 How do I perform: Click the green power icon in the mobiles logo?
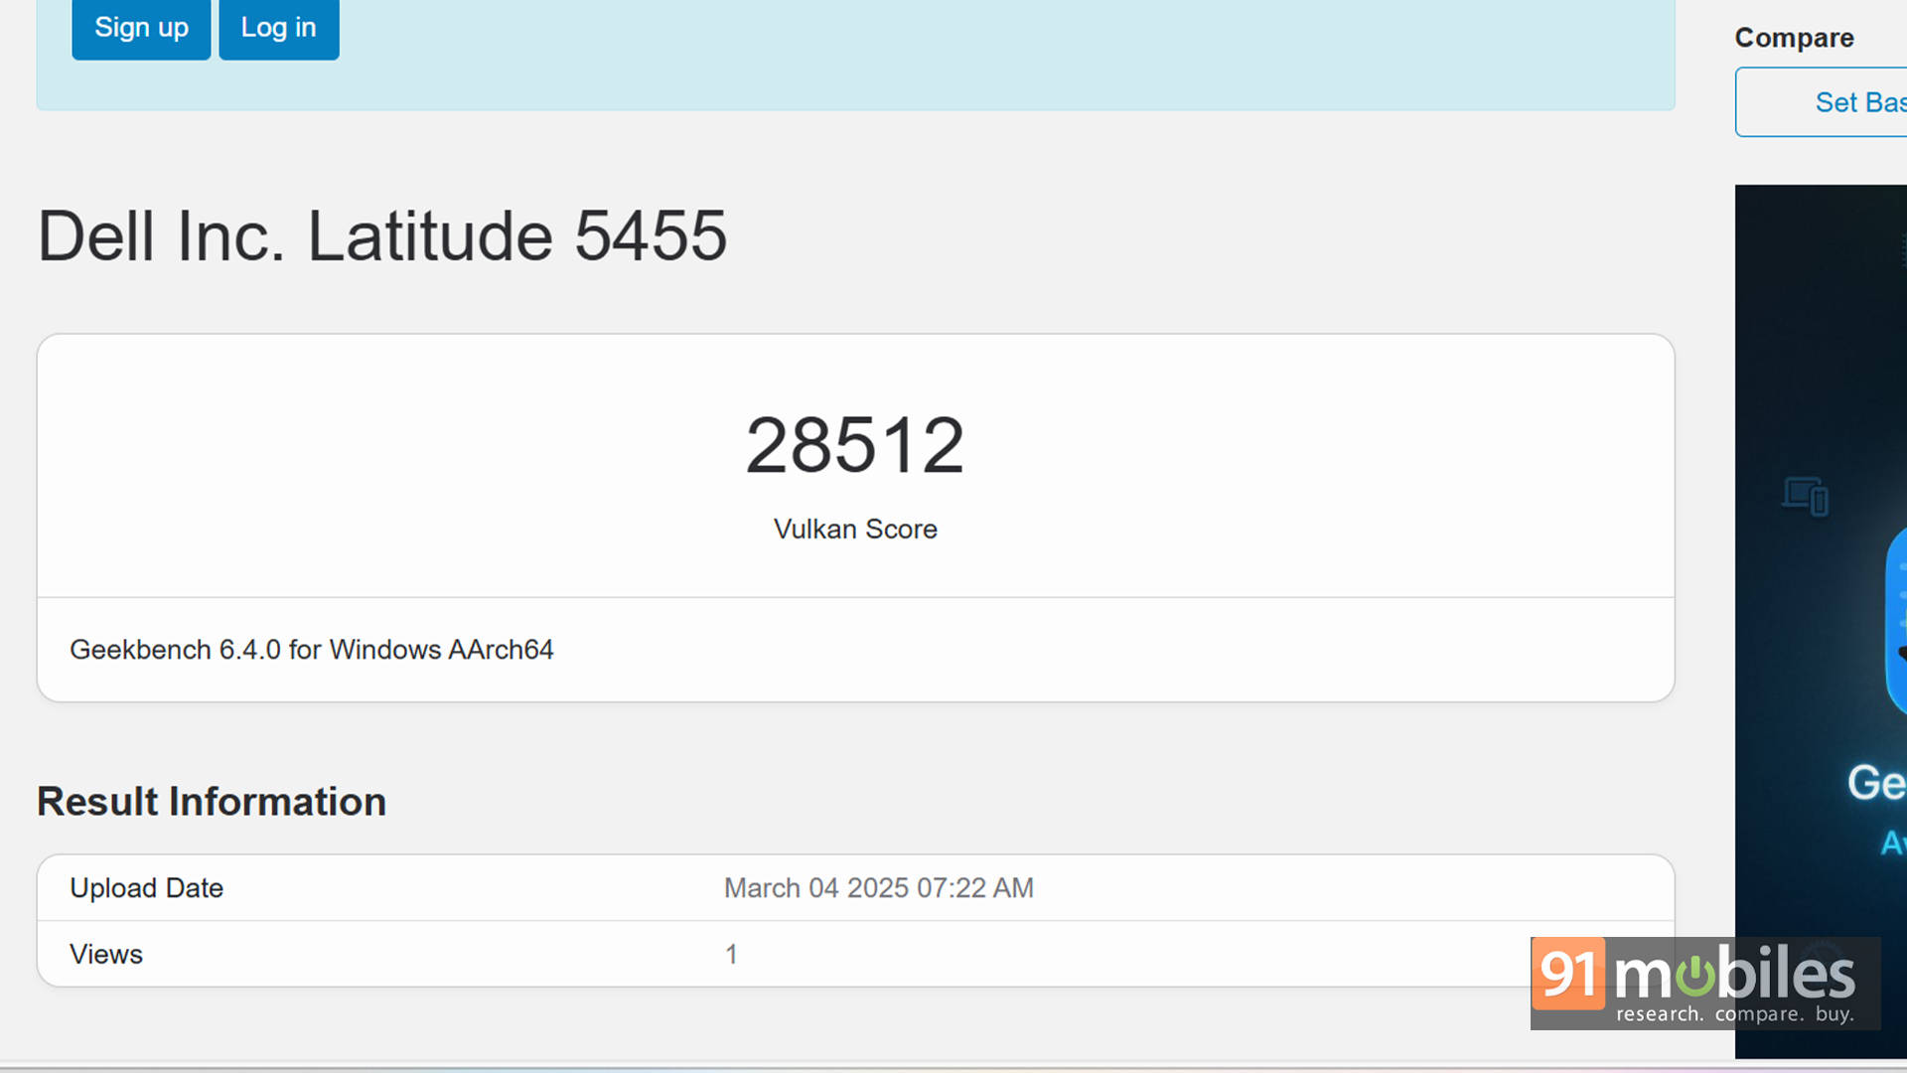[1695, 975]
